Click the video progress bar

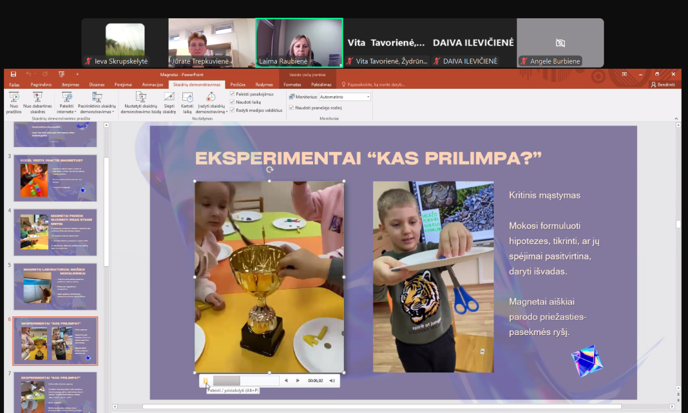coord(245,380)
